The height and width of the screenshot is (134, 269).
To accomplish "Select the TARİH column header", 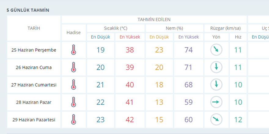I will [x=34, y=28].
